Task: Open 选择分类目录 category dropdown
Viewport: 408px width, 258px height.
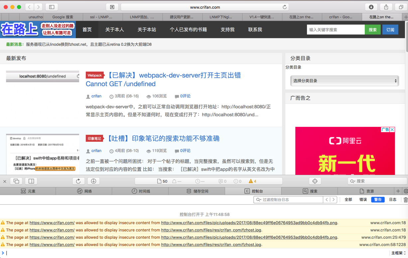Action: (345, 81)
